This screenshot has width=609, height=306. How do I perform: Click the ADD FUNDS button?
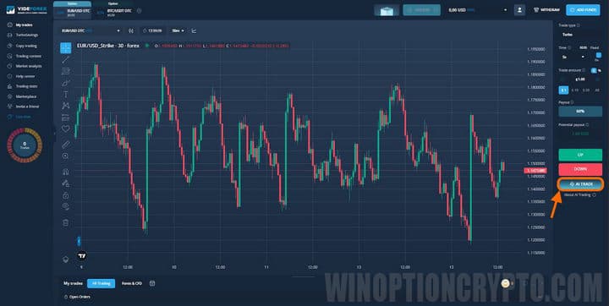pos(583,10)
